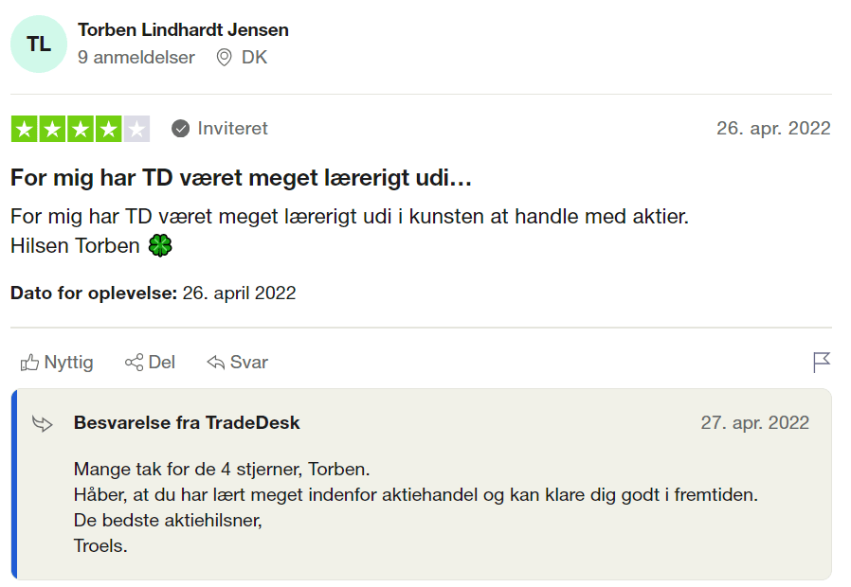The width and height of the screenshot is (851, 587).
Task: Click the '9 anmeldelser' review count
Action: (x=136, y=58)
